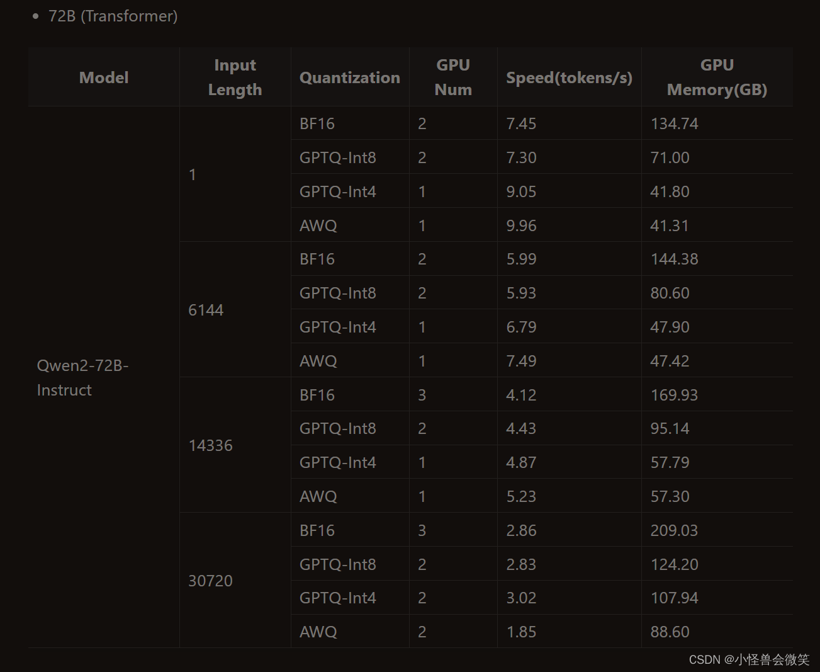820x672 pixels.
Task: Click the speed value 2.83
Action: tap(521, 564)
